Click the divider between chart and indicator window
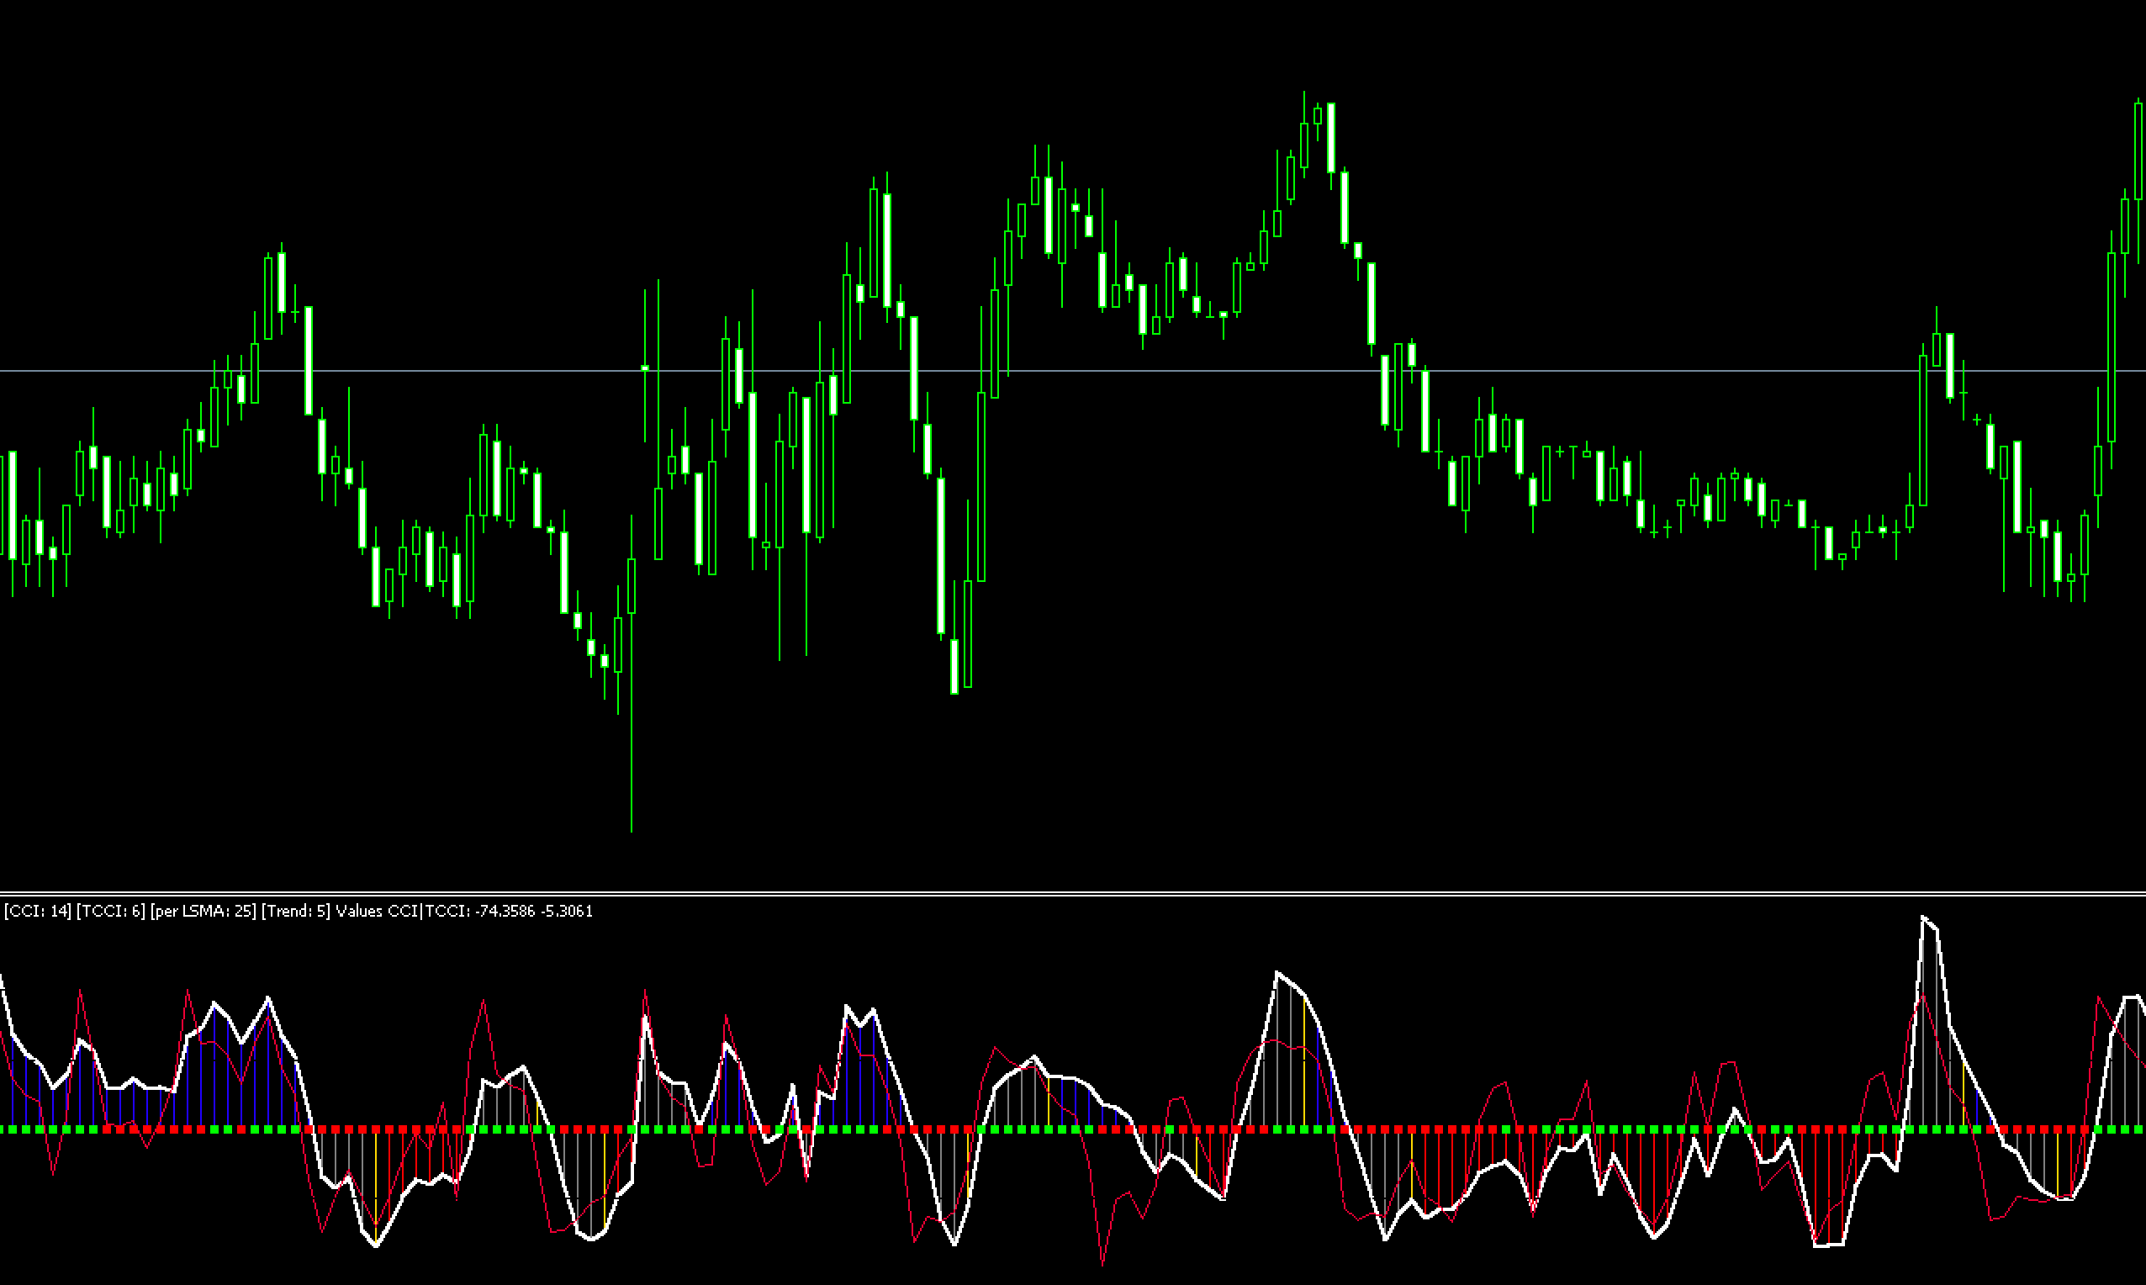Viewport: 2146px width, 1285px height. click(x=1072, y=894)
